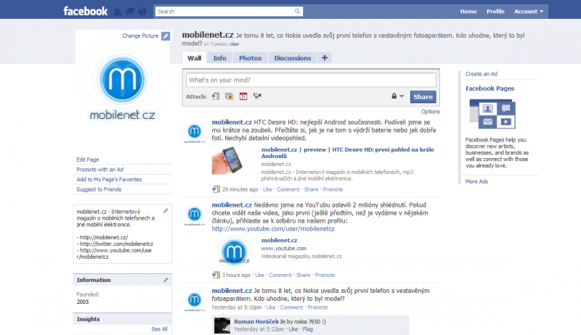Attach an event to the post
This screenshot has width=581, height=335.
(243, 96)
